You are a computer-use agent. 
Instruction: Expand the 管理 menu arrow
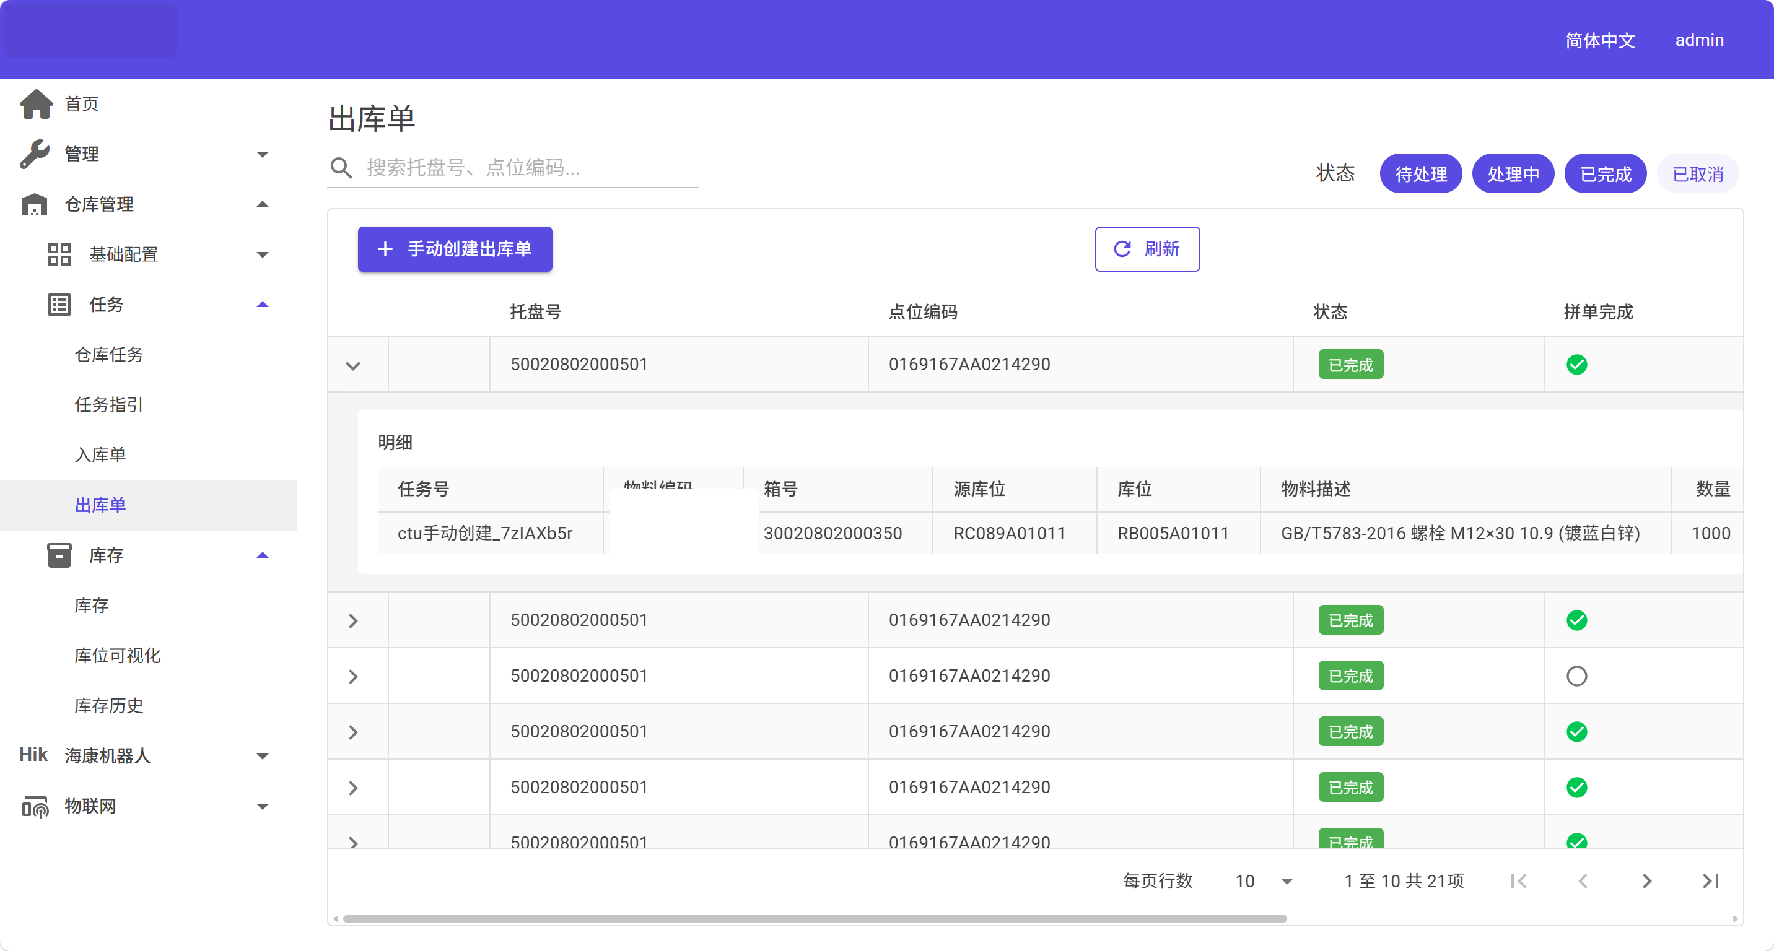[x=263, y=154]
